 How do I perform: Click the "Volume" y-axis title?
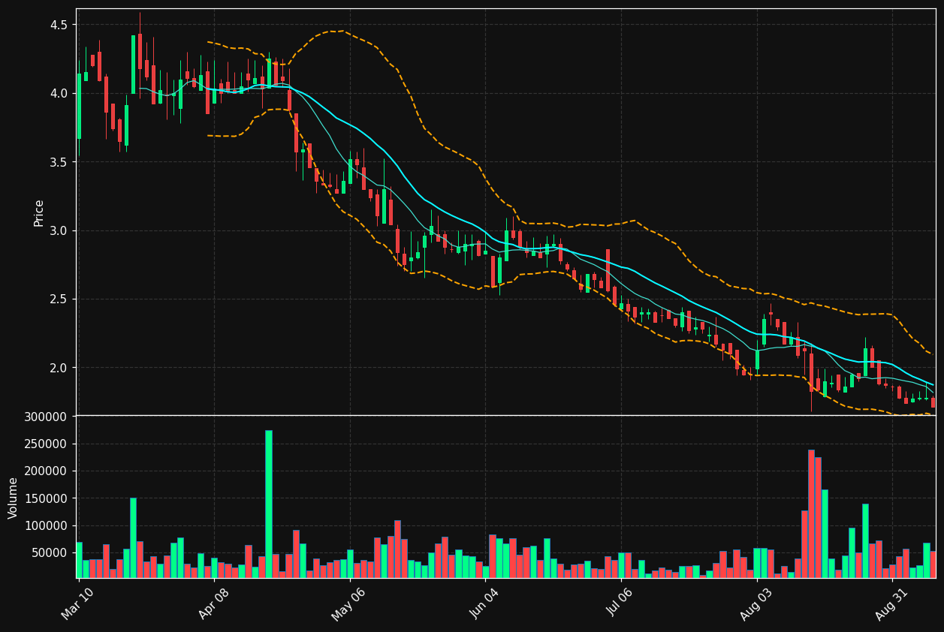point(14,498)
